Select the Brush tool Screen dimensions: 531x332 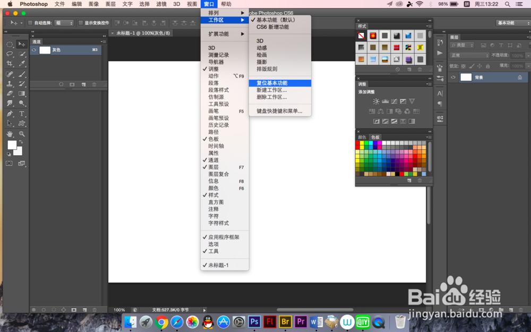[22, 74]
